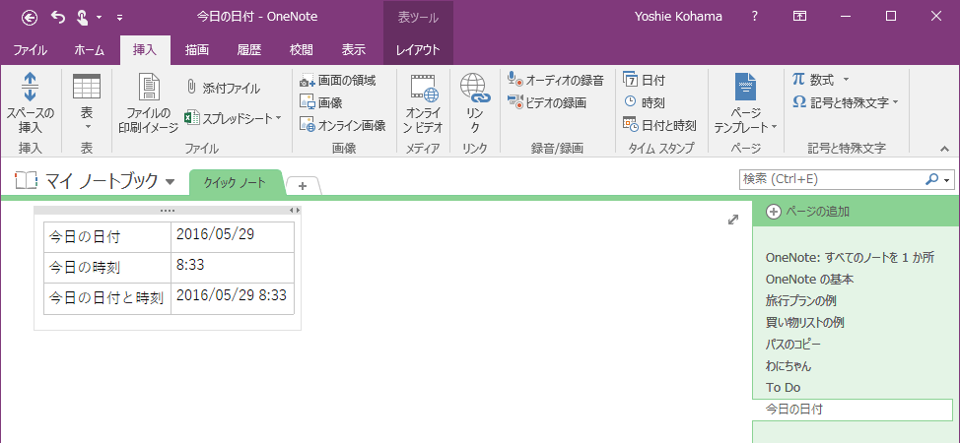Insert a picture with 画像
Viewport: 960px width, 443px height.
[x=320, y=102]
